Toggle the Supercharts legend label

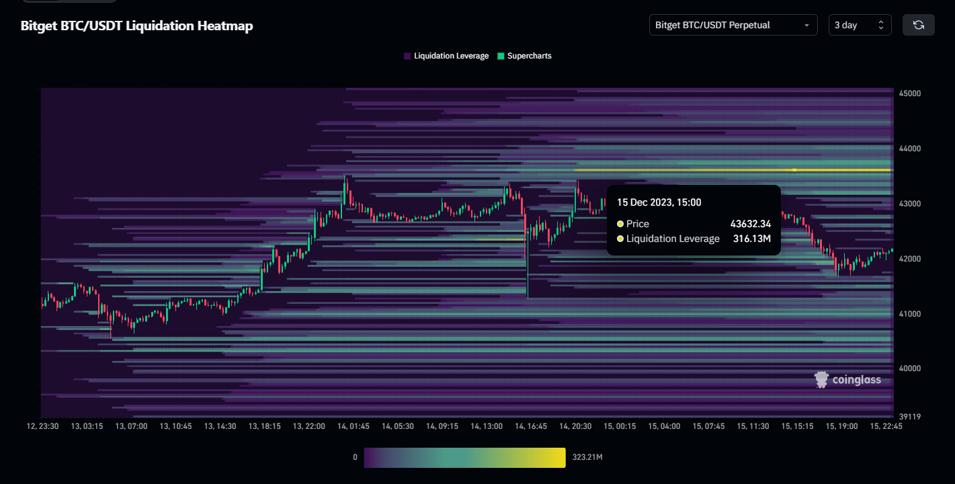pos(529,56)
